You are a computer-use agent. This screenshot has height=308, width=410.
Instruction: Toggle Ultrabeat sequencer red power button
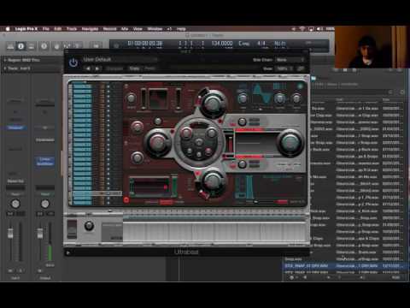[x=126, y=200]
